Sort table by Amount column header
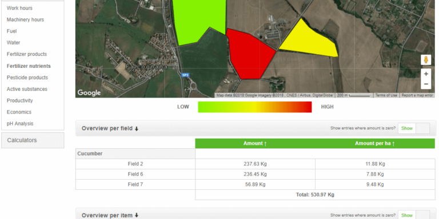 tap(255, 144)
